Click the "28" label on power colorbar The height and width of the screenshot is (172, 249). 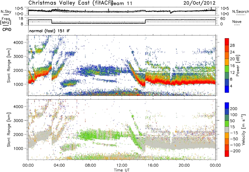232,45
